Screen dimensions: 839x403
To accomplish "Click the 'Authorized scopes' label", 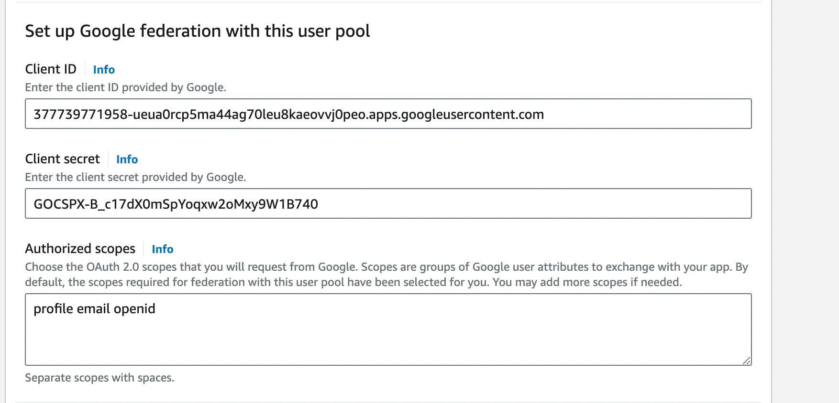I will tap(80, 249).
